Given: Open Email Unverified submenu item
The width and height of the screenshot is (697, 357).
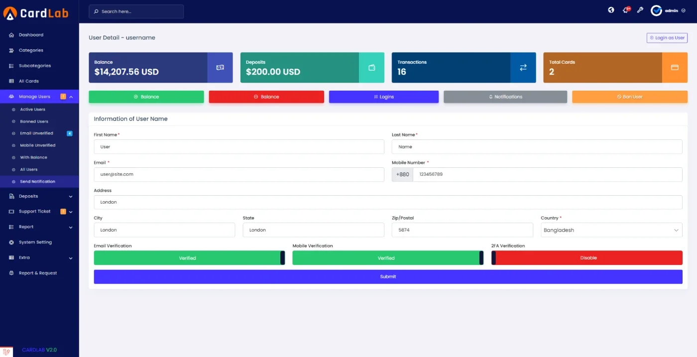Looking at the screenshot, I should coord(39,133).
